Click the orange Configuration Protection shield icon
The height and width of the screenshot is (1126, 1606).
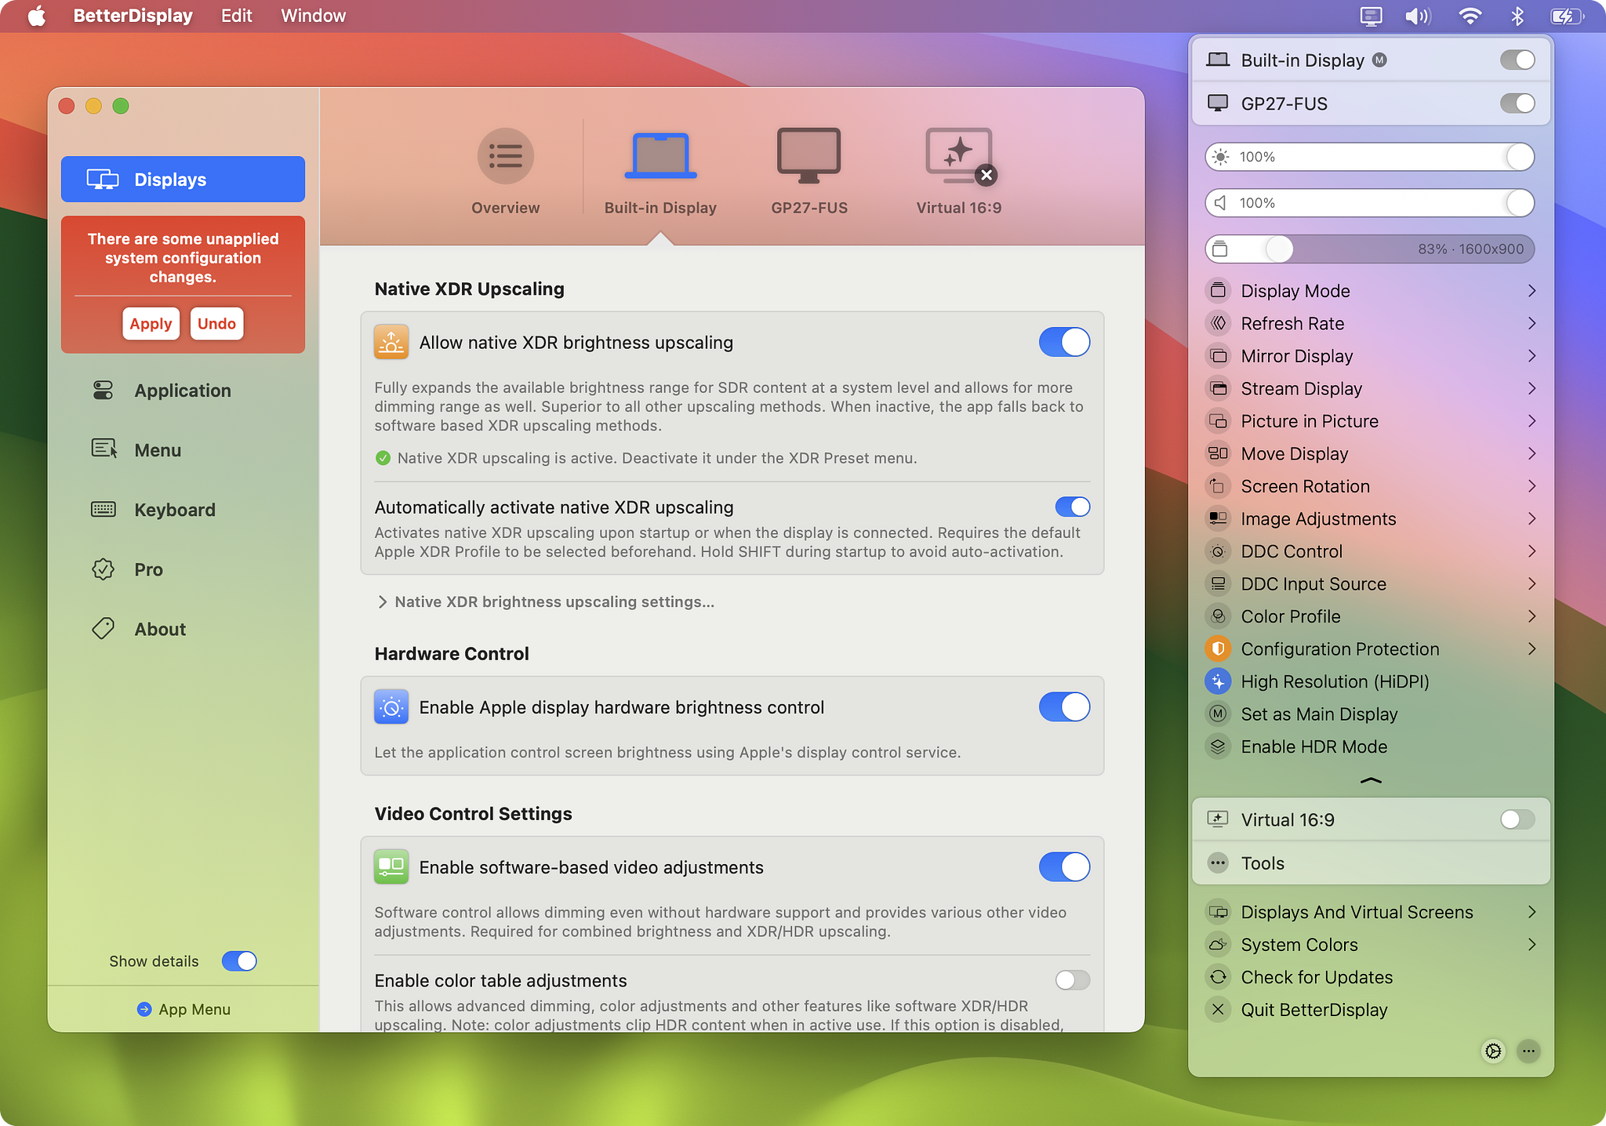click(x=1218, y=648)
